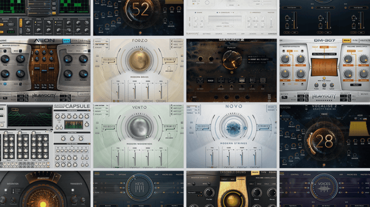Viewport: 370px width, 207px height.
Task: Click the DAMAGE 2 Respond knob
Action: [200, 59]
